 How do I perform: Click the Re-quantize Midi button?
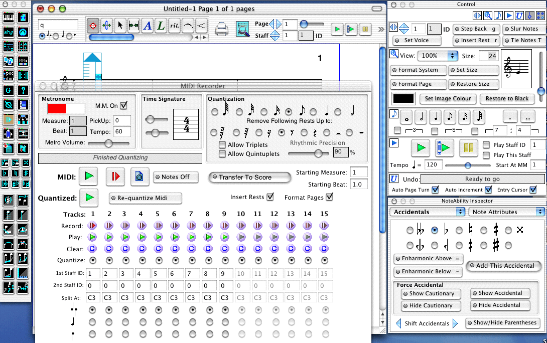click(145, 198)
